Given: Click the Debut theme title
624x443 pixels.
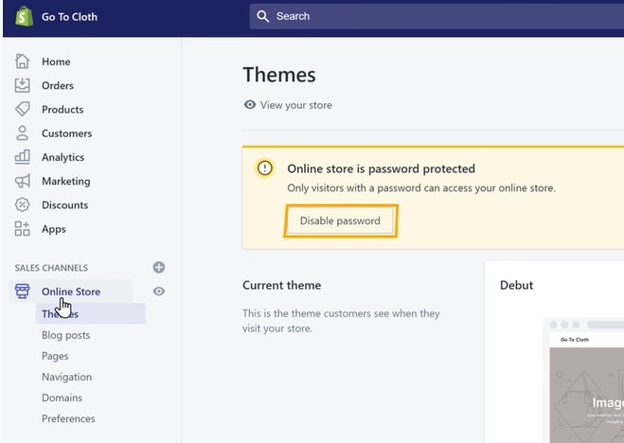Looking at the screenshot, I should click(x=516, y=285).
